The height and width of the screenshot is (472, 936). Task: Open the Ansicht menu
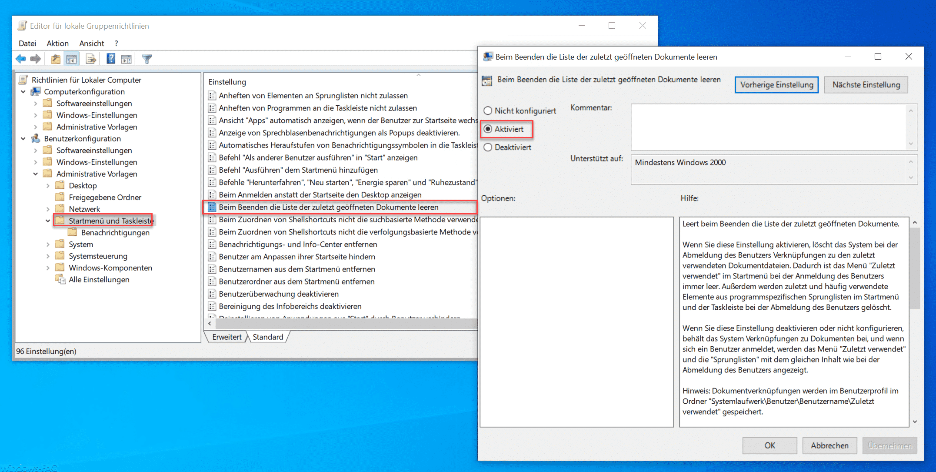pos(91,43)
